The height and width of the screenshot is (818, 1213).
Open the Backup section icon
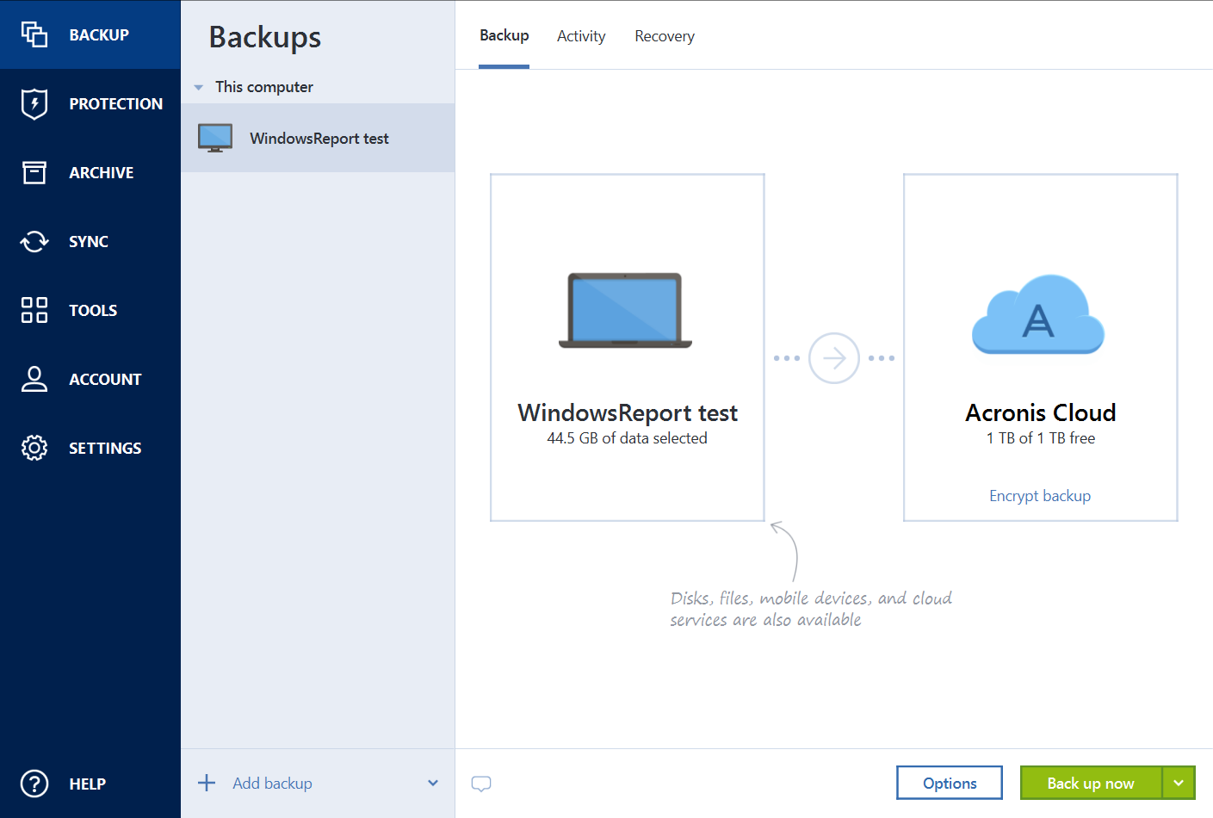coord(34,34)
